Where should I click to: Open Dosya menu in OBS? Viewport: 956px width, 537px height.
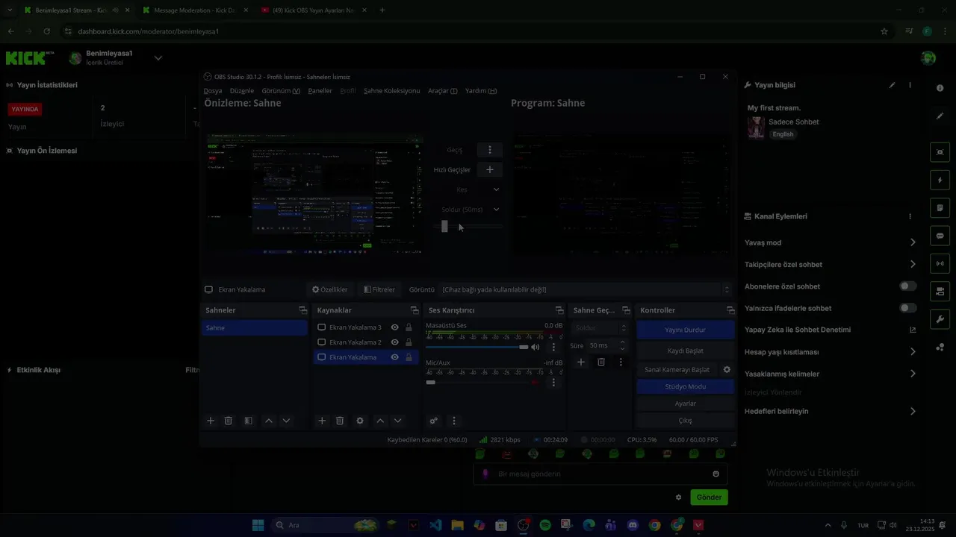pos(213,91)
